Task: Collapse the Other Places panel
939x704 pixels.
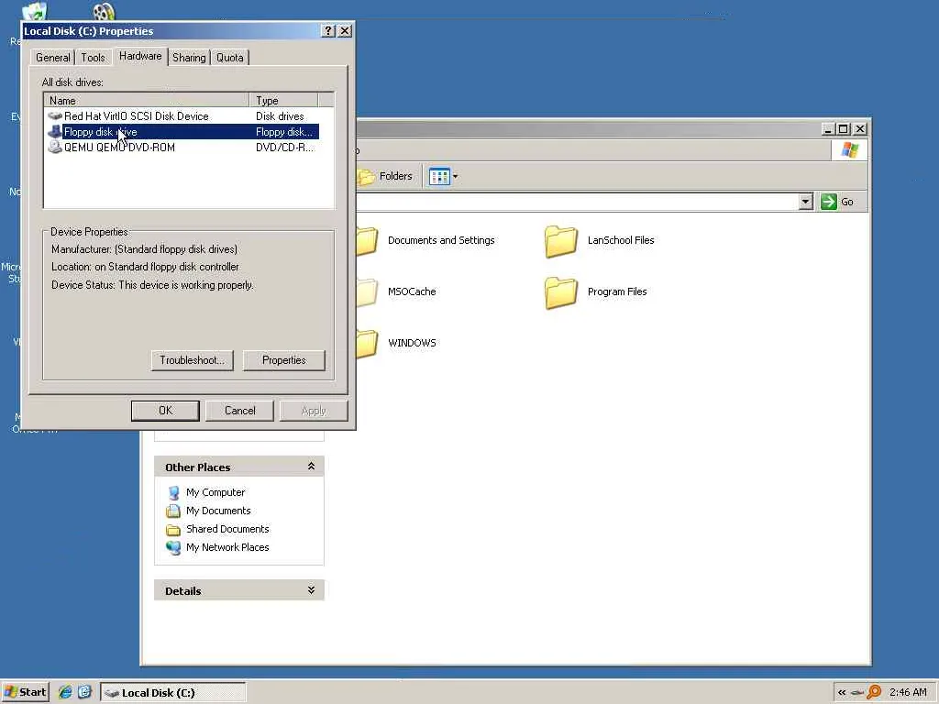Action: pos(312,467)
